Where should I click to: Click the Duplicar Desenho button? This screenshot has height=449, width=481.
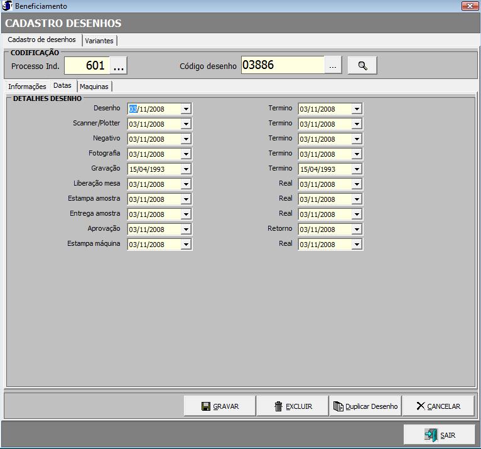point(365,406)
